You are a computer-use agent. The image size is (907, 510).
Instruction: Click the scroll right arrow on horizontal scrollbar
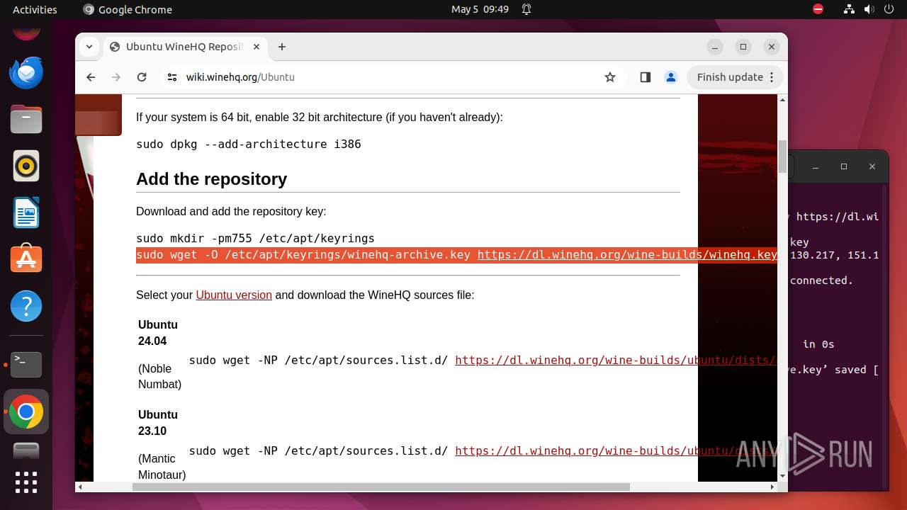click(x=772, y=487)
